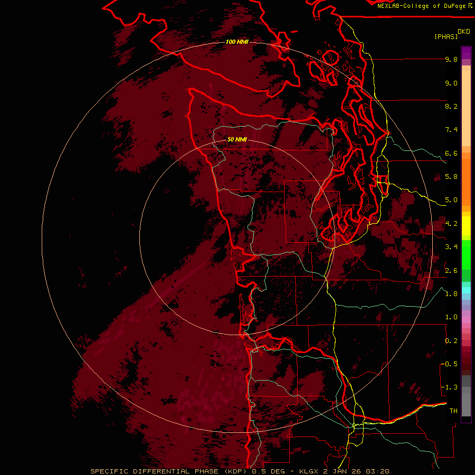Click the 7.4 legend value
The width and height of the screenshot is (475, 475).
pyautogui.click(x=451, y=130)
